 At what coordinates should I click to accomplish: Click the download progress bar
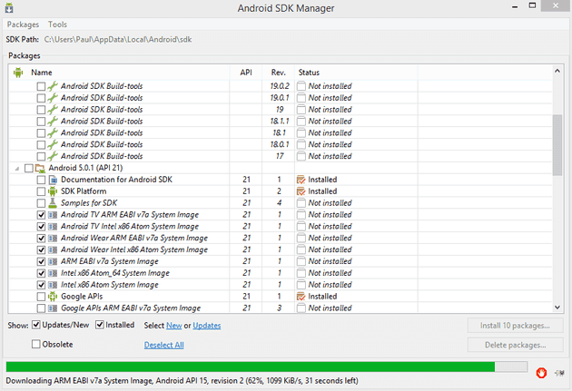[x=267, y=367]
